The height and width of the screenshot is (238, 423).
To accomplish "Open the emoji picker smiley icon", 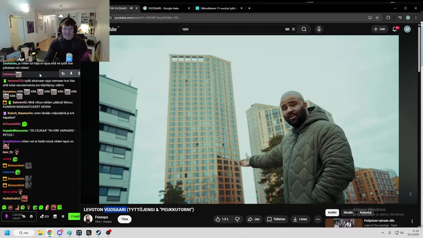I will (x=31, y=217).
